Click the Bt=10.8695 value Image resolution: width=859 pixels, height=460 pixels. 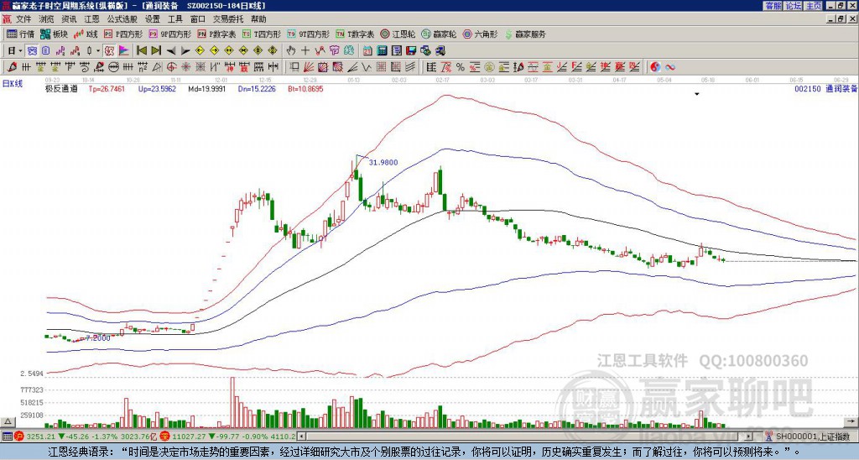[x=305, y=88]
